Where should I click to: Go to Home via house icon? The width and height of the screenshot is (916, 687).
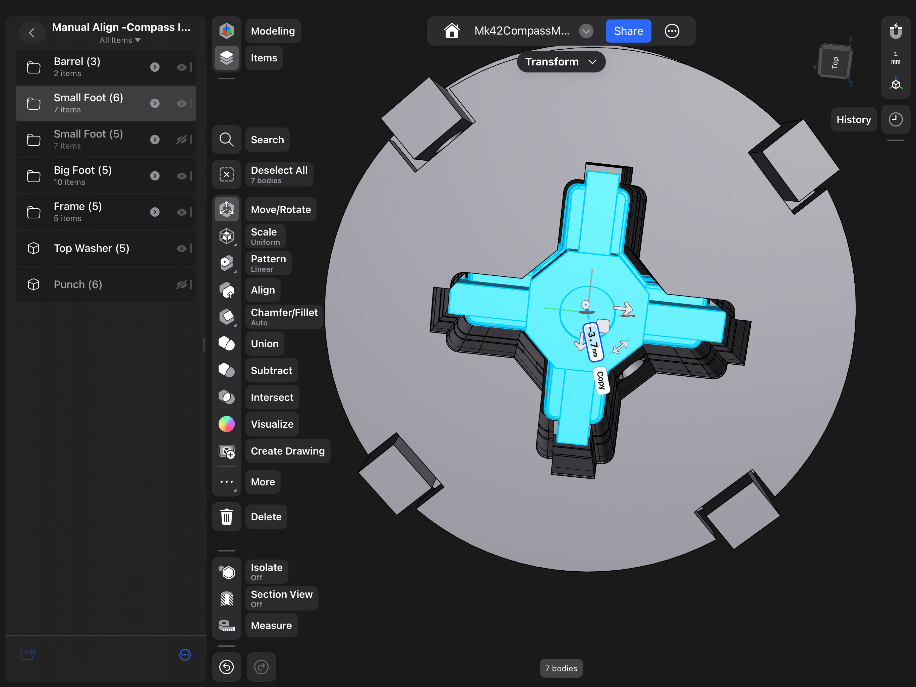tap(452, 31)
